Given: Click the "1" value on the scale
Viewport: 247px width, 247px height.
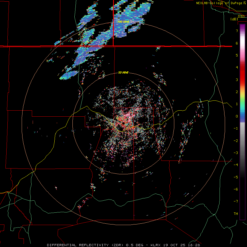Looking at the screenshot, I should point(237,104).
